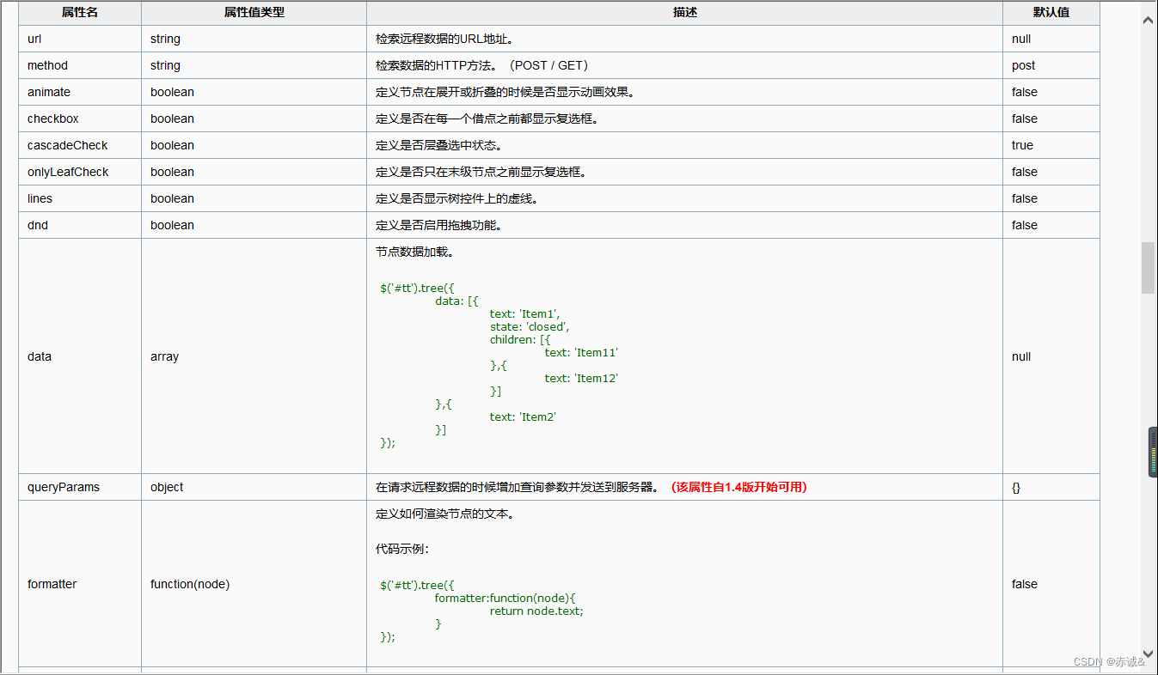Image resolution: width=1158 pixels, height=675 pixels.
Task: Click the description 定义是否只在末级节点之前显示复选框
Action: tap(481, 172)
